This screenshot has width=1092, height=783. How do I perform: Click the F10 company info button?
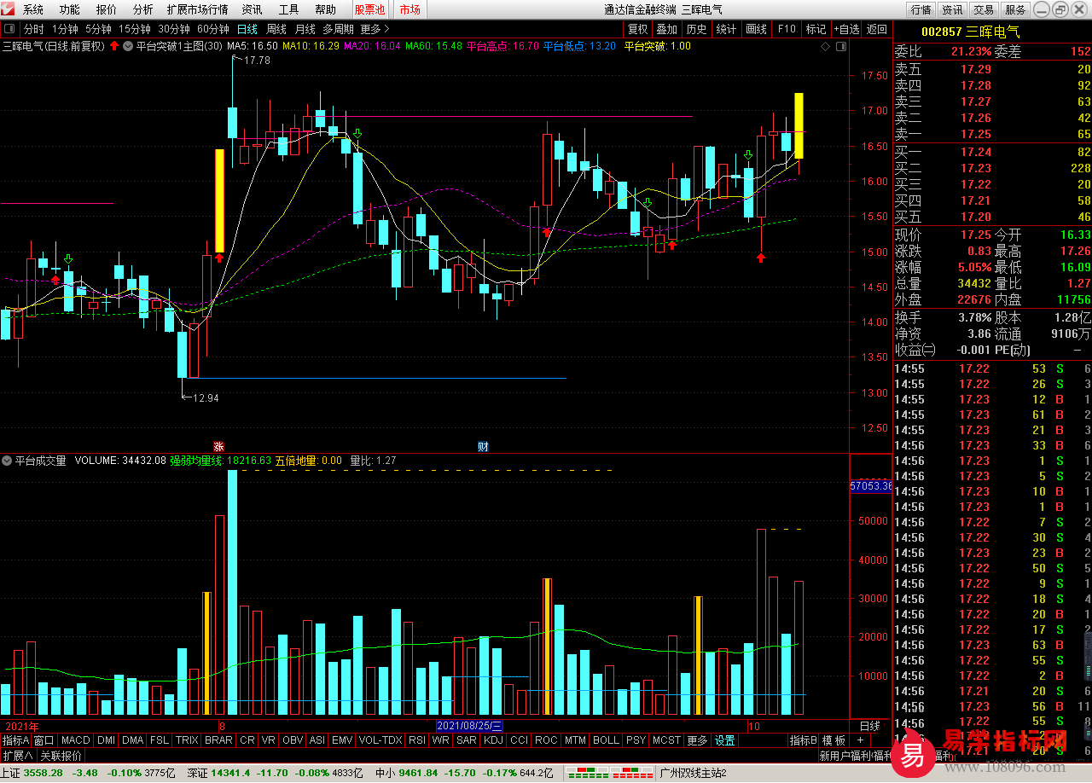787,29
